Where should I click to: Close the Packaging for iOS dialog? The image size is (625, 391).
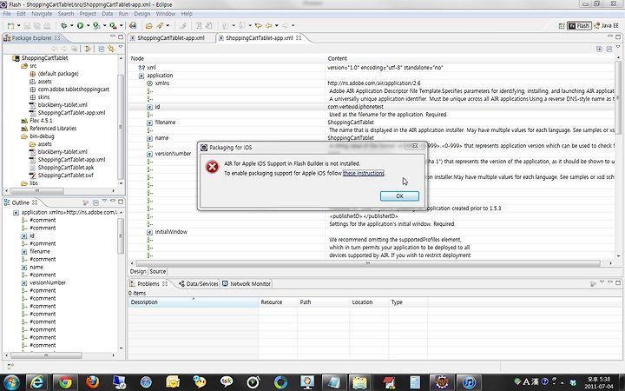(415, 146)
